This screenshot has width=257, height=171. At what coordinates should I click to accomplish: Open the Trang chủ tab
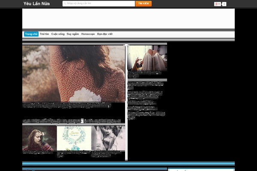31,34
